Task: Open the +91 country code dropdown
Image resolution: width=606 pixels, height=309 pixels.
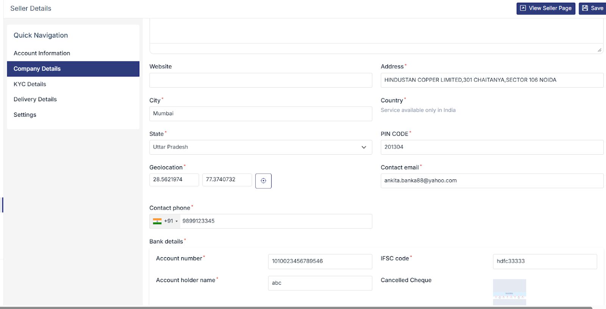Action: coord(171,221)
